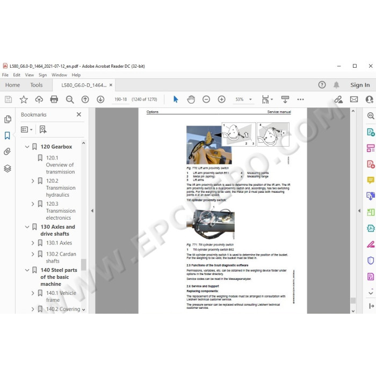Toggle the Bookmarks panel icon
Image resolution: width=376 pixels, height=376 pixels.
pyautogui.click(x=8, y=135)
